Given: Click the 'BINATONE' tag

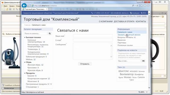Looking at the screenshot, I should coord(124,71).
